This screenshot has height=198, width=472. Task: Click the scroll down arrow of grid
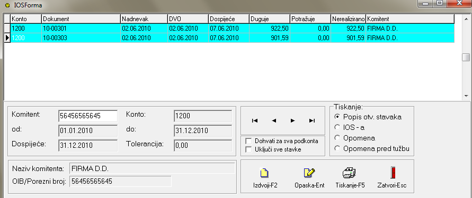pyautogui.click(x=466, y=96)
